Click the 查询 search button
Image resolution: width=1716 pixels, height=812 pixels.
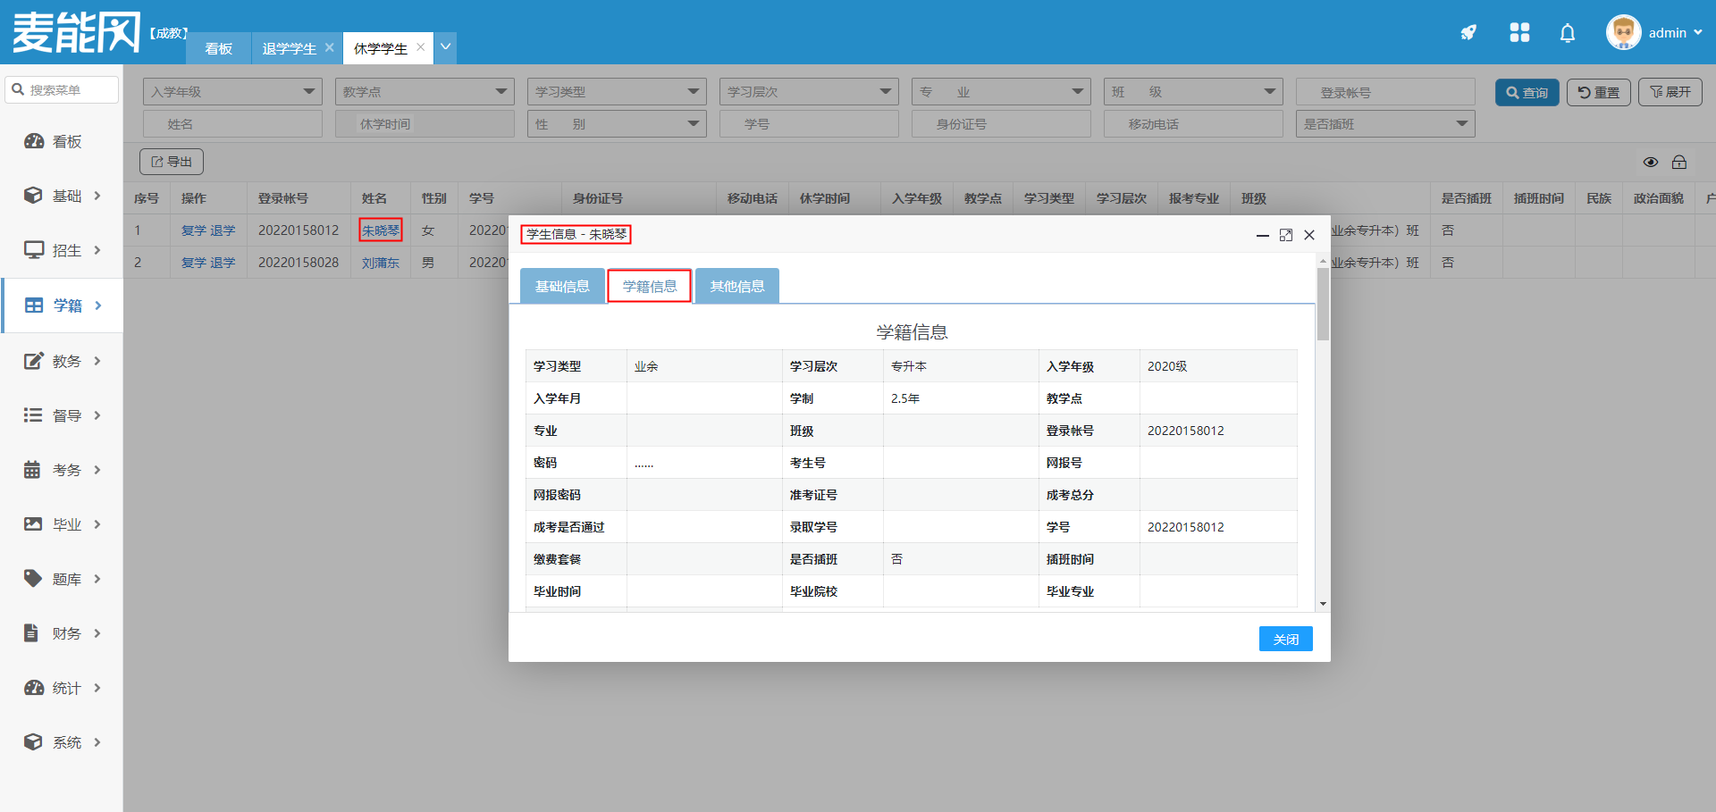tap(1527, 92)
